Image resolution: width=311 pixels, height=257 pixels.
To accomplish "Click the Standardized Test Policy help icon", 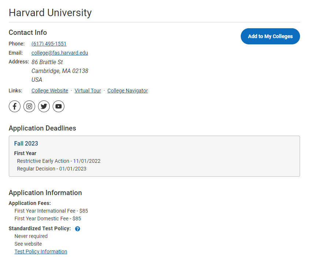I will pos(78,229).
